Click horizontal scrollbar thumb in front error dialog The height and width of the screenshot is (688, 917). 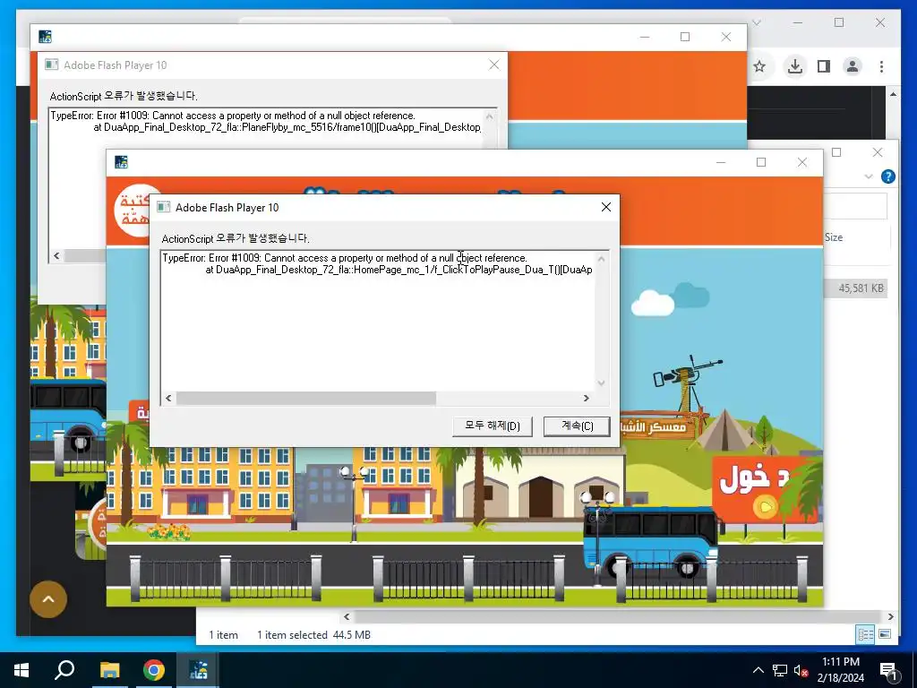tap(306, 399)
